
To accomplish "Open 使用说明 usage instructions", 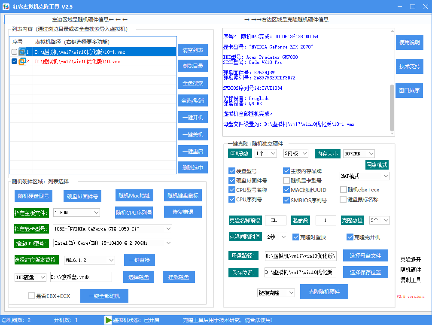I will click(x=409, y=43).
